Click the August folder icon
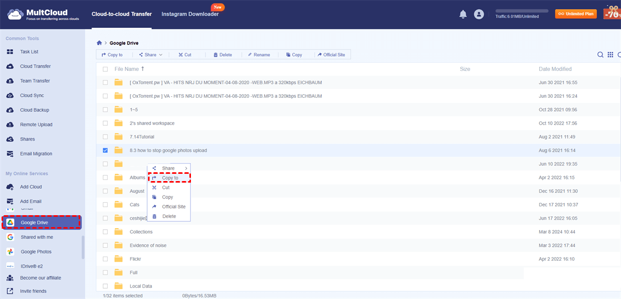 (119, 191)
